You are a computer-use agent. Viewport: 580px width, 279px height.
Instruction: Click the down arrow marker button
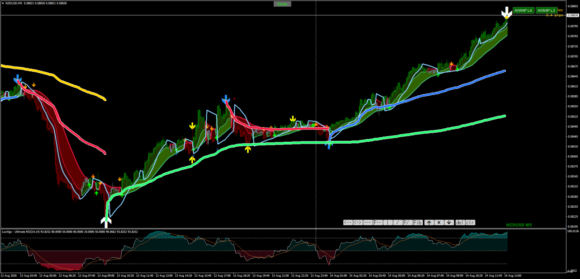tap(449, 222)
